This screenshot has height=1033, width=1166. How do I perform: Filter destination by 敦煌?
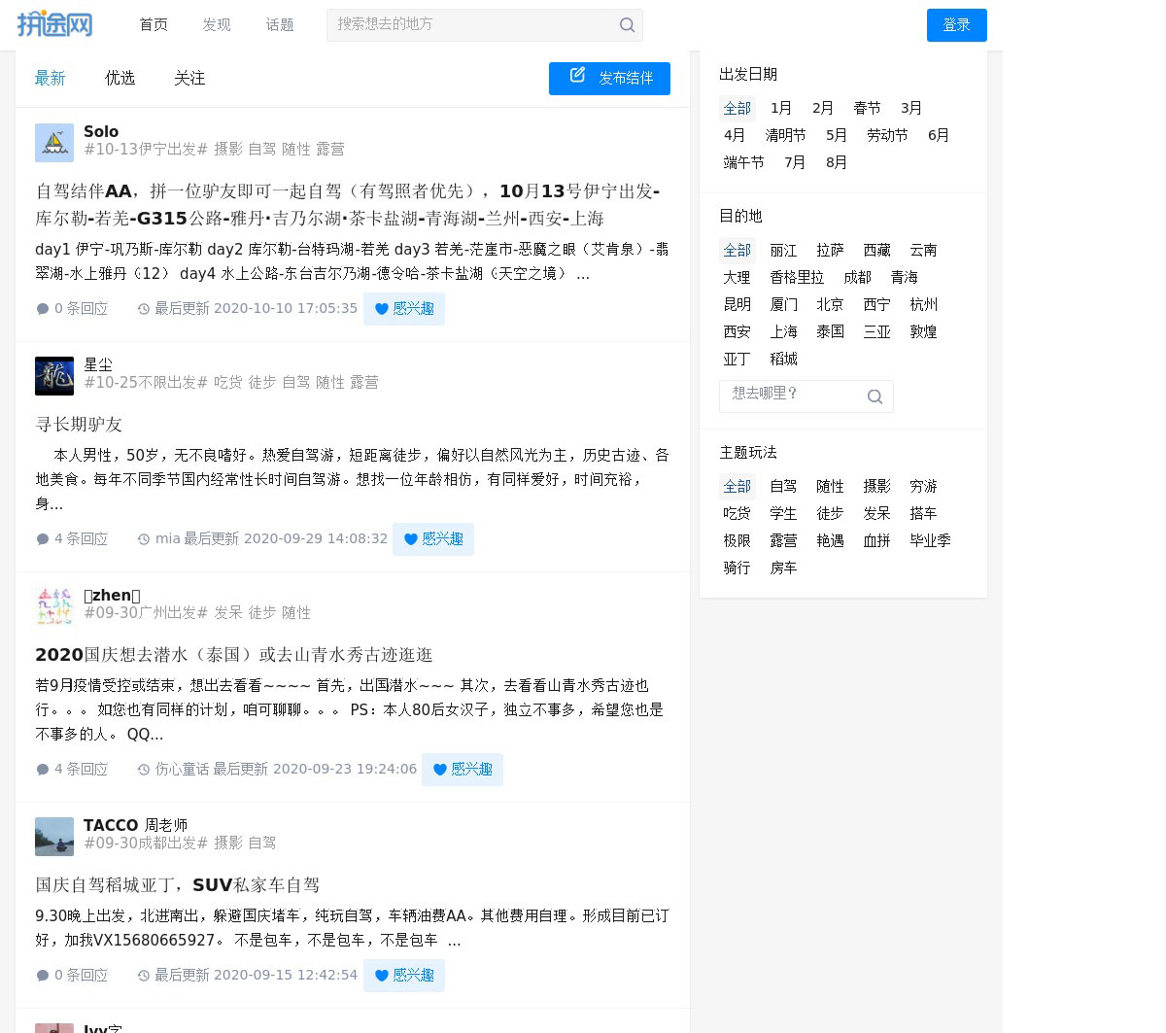pos(924,332)
